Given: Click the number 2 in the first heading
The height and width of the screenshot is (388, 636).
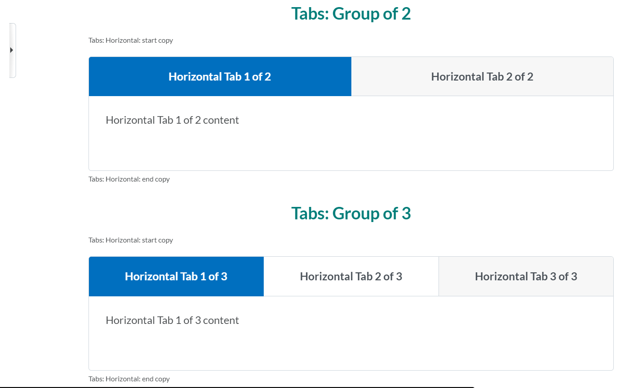Looking at the screenshot, I should [406, 14].
